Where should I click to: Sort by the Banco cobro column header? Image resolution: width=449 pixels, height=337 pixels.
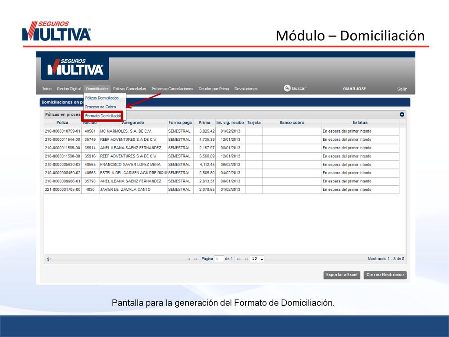tap(292, 122)
